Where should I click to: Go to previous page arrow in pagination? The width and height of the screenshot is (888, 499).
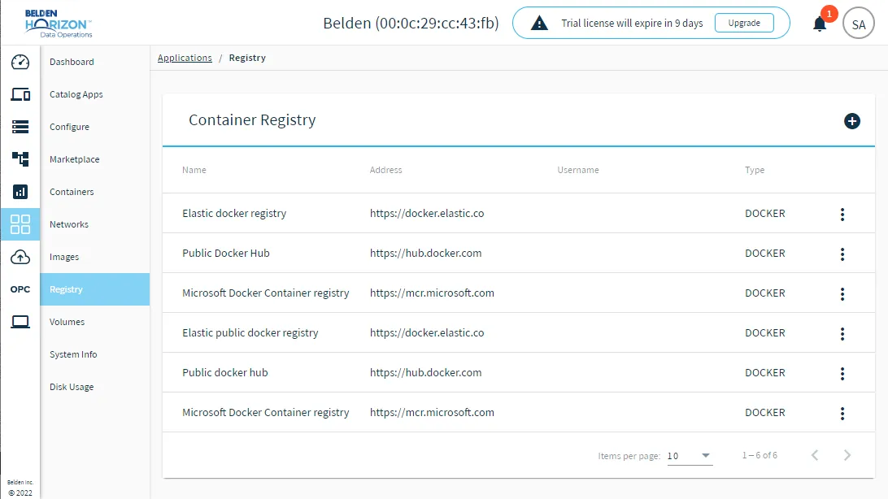click(x=814, y=455)
